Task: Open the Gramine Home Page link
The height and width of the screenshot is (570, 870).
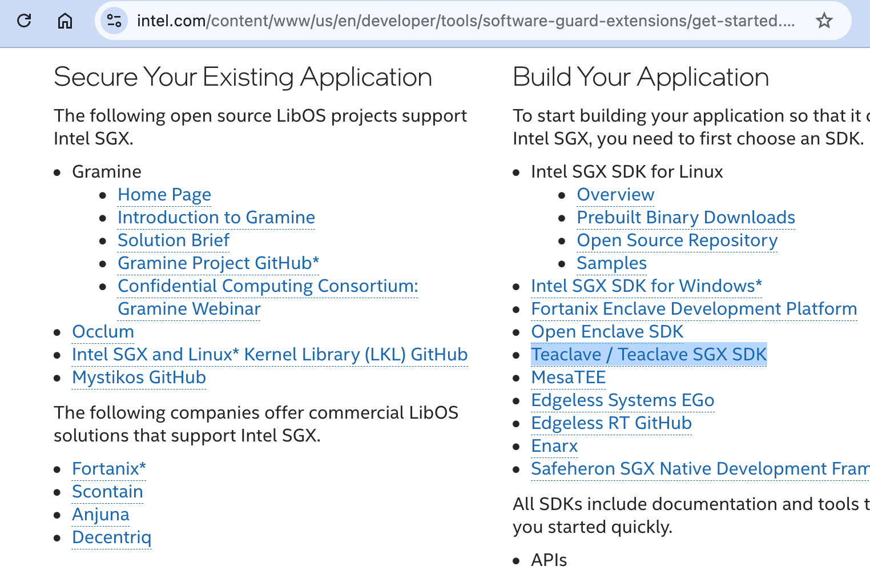Action: point(164,195)
